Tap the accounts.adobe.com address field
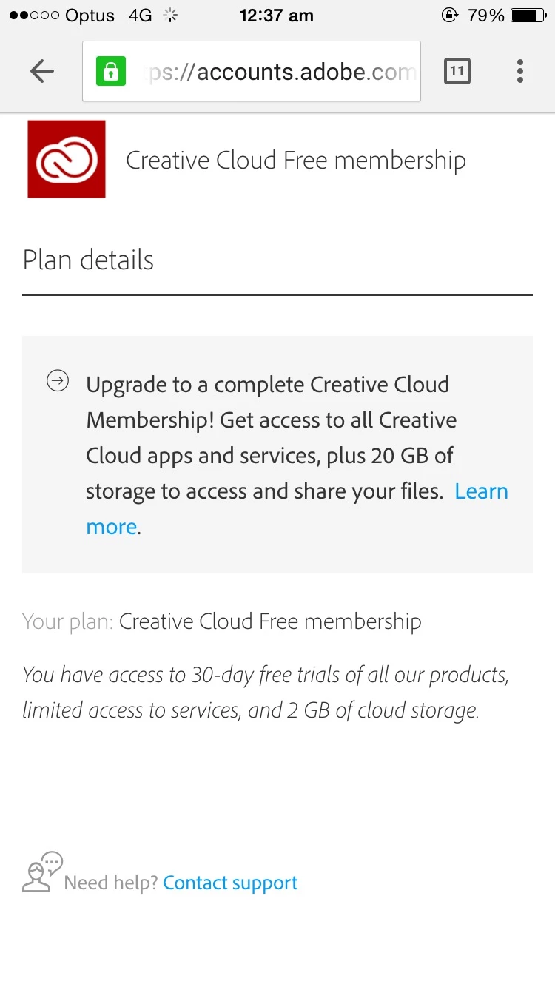 (281, 72)
